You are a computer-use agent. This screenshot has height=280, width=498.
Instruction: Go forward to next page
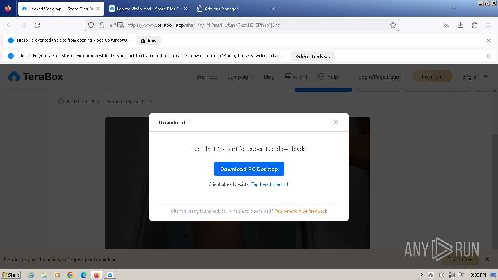coord(23,25)
